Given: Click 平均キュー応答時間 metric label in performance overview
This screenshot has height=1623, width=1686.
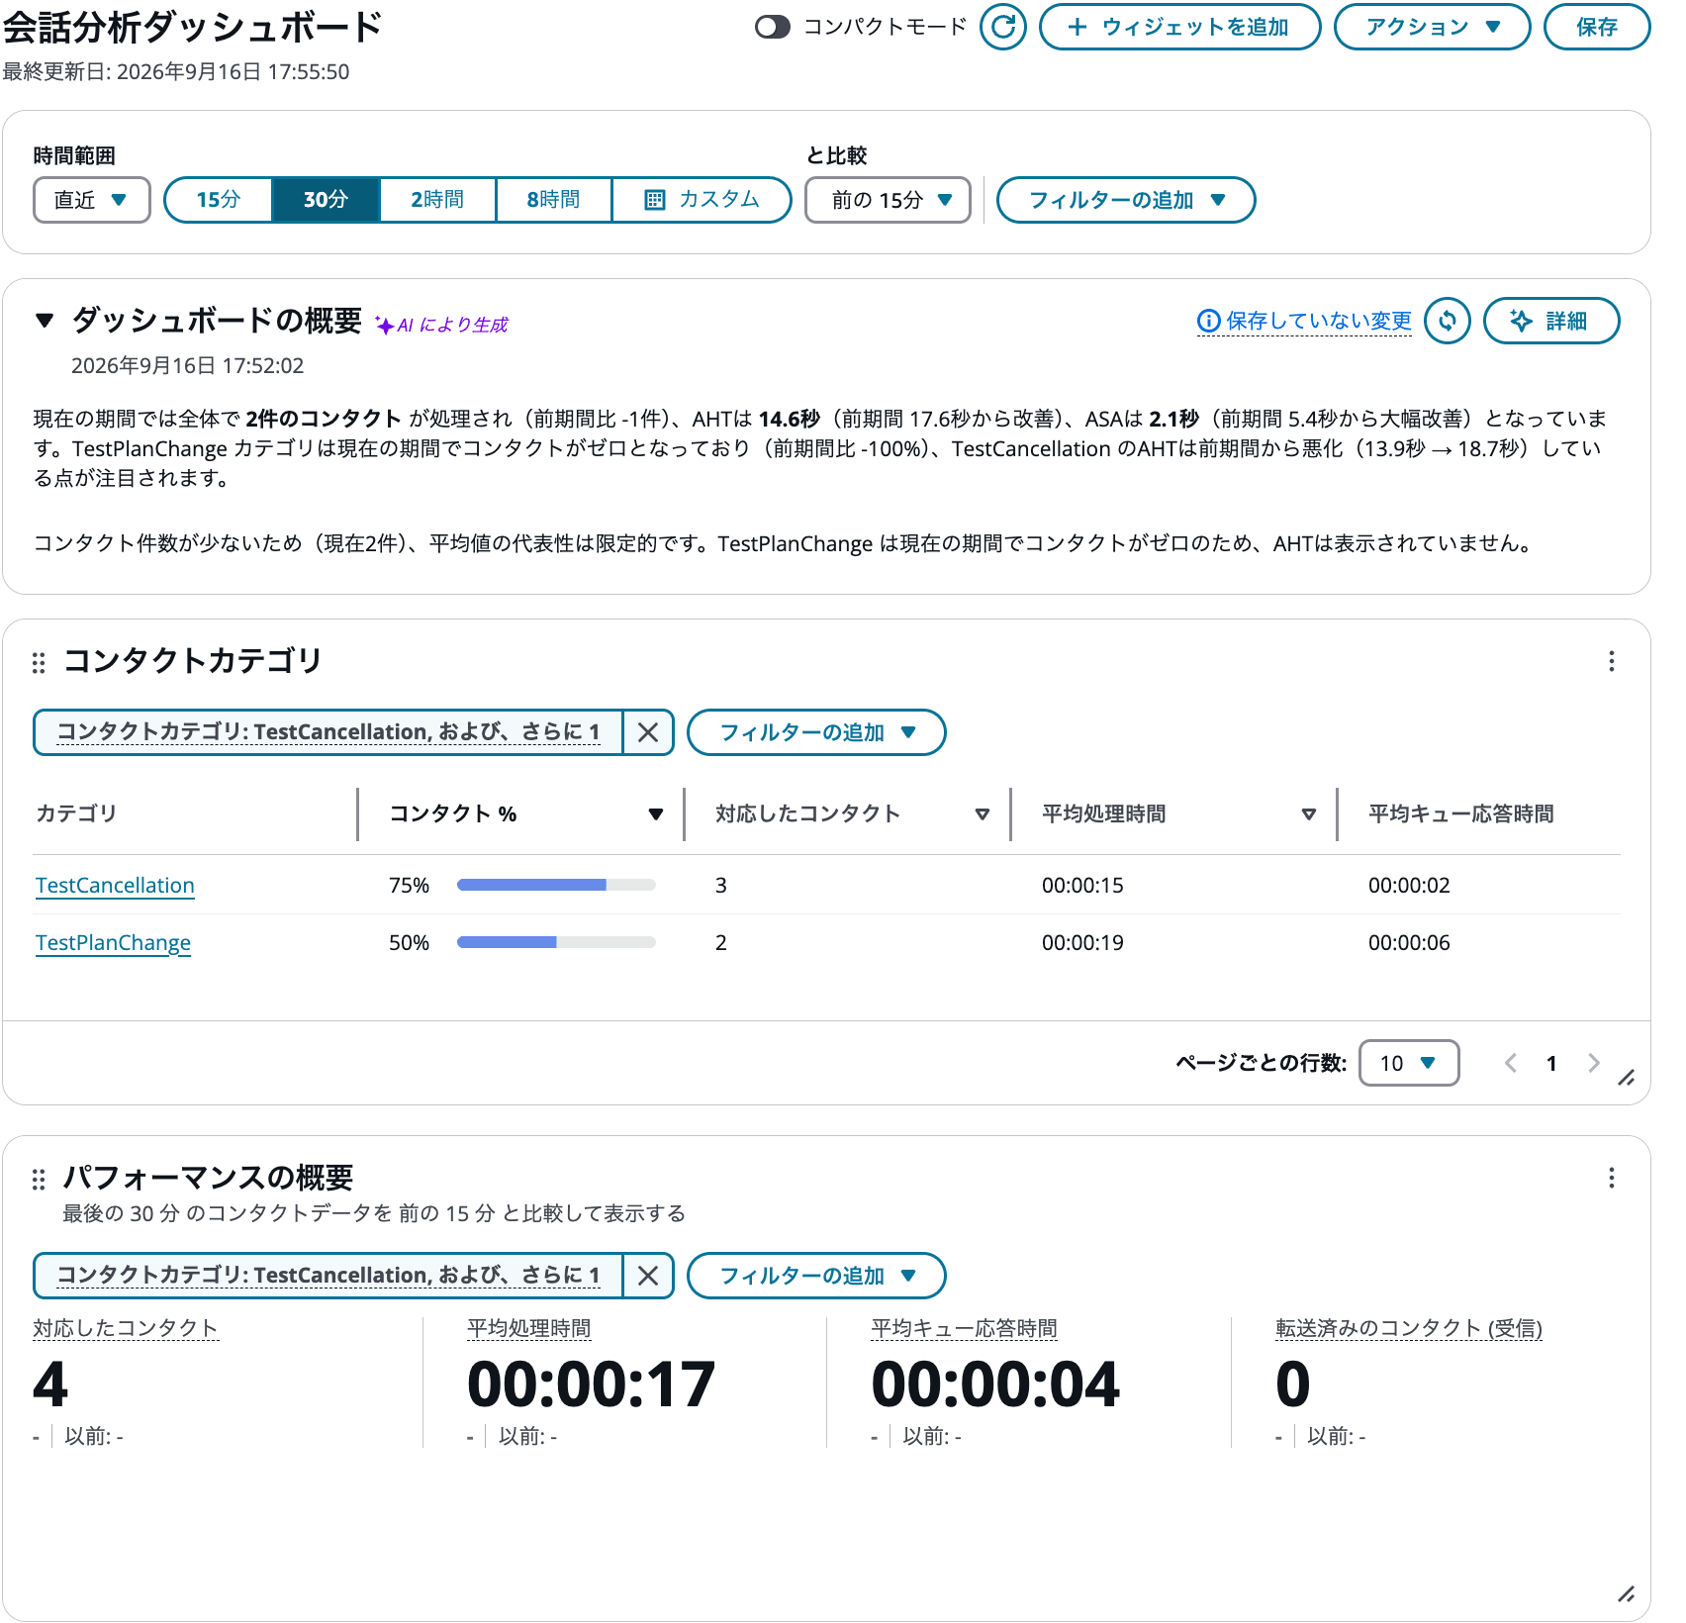Looking at the screenshot, I should 965,1328.
